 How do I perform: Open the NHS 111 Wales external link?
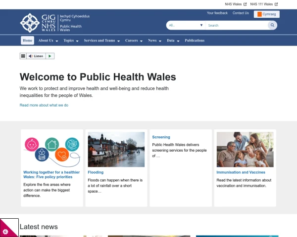coord(264,4)
